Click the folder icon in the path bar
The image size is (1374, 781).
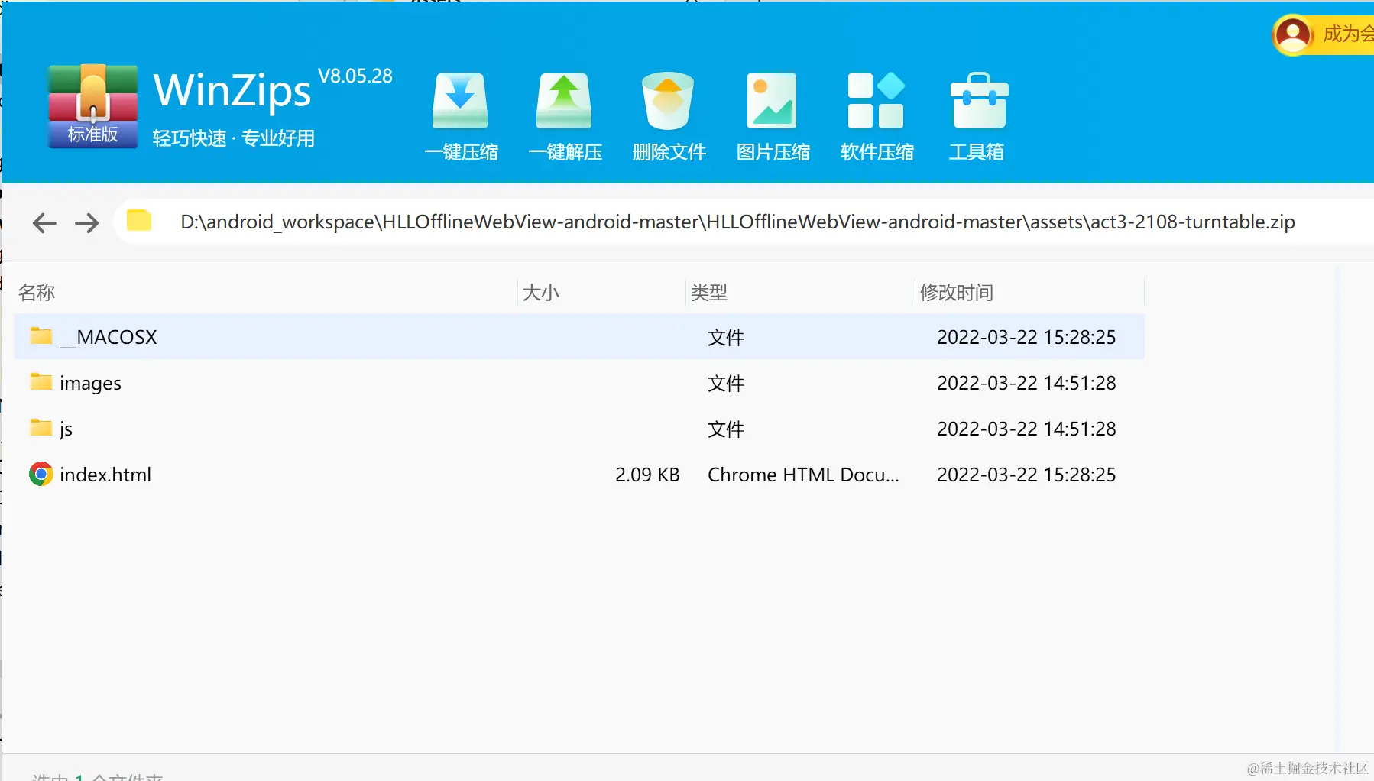coord(139,220)
